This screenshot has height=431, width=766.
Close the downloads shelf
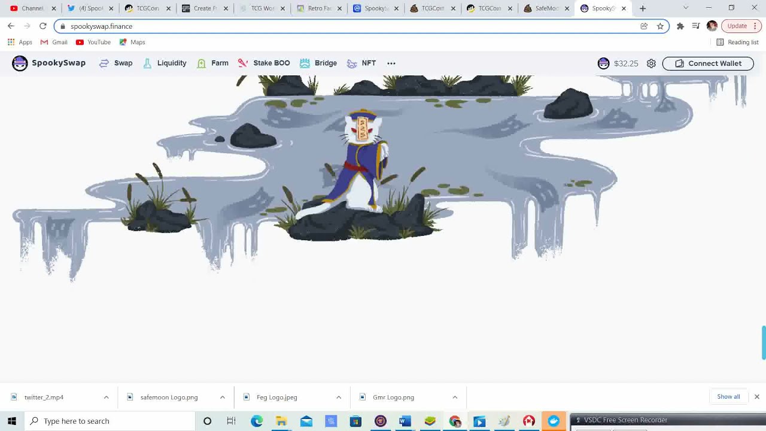click(x=756, y=397)
